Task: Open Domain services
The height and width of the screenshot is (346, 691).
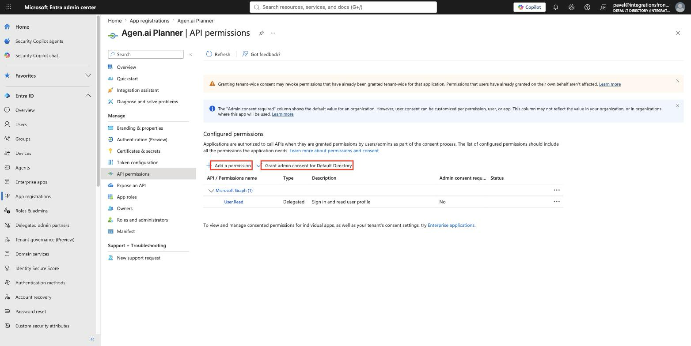Action: click(32, 254)
